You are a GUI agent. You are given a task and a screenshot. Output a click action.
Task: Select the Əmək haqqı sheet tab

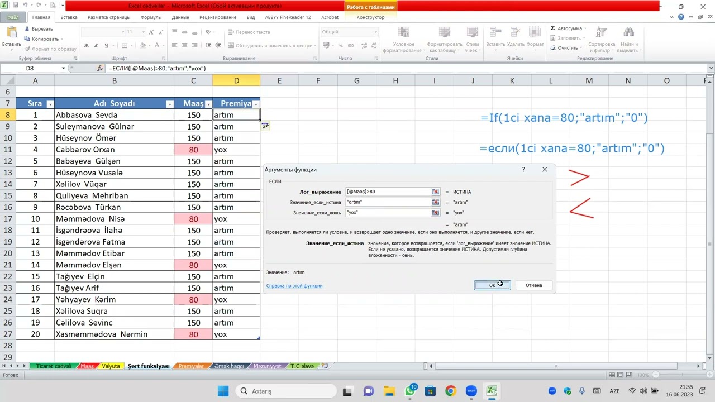tap(229, 366)
